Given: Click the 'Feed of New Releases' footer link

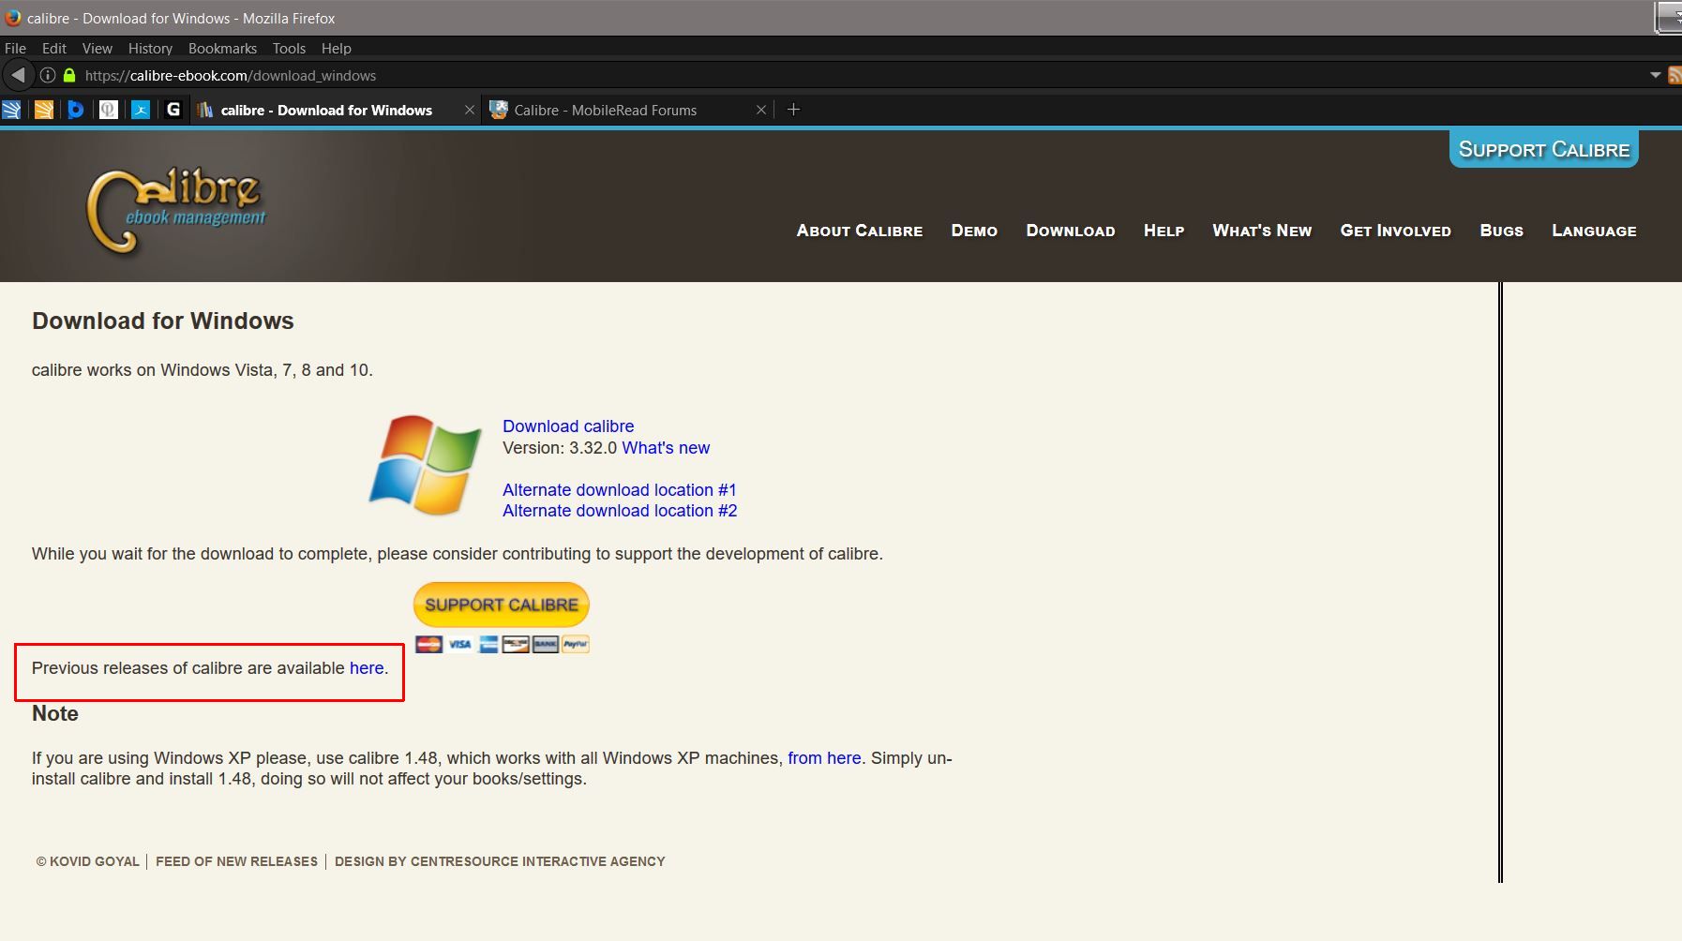Looking at the screenshot, I should [x=237, y=861].
